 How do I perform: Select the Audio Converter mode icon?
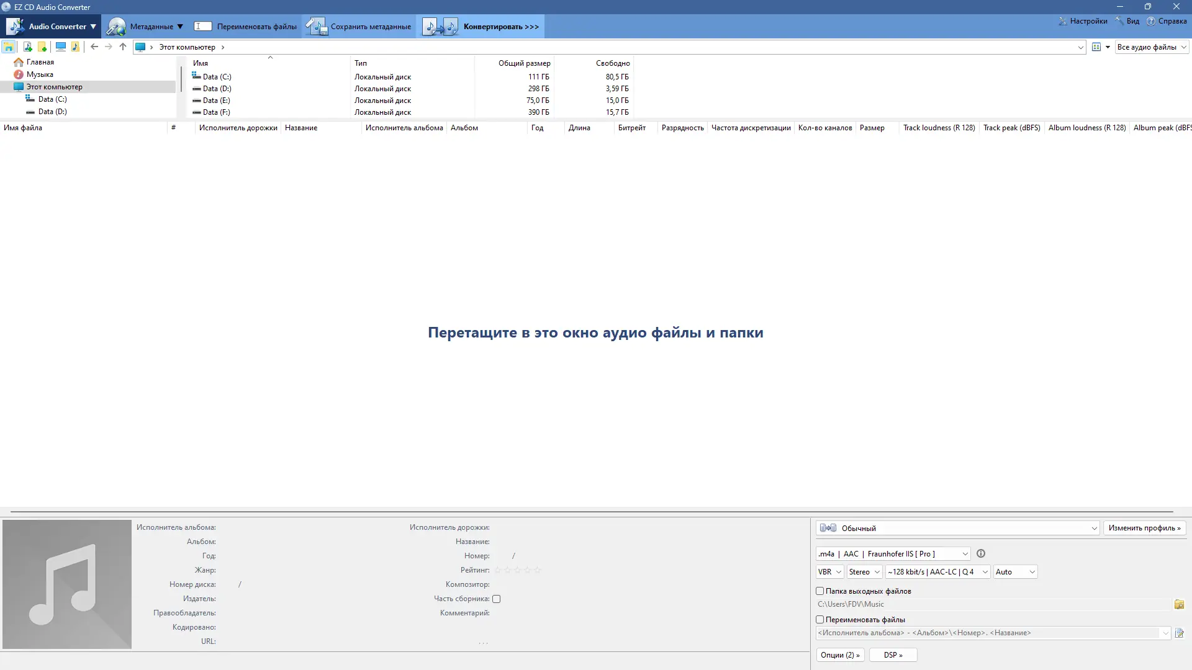[x=15, y=26]
